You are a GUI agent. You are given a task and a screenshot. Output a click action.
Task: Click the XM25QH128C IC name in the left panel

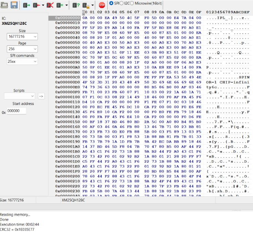[x=14, y=24]
